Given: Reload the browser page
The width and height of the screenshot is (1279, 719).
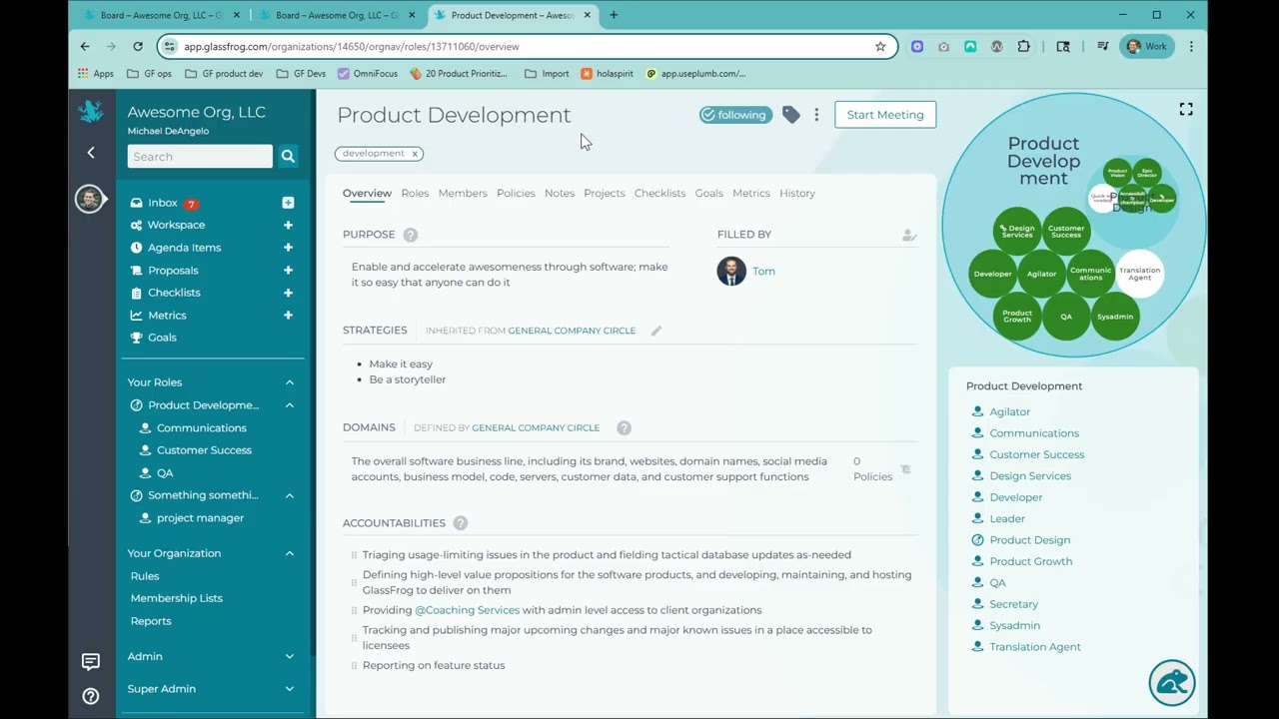Looking at the screenshot, I should pyautogui.click(x=137, y=46).
